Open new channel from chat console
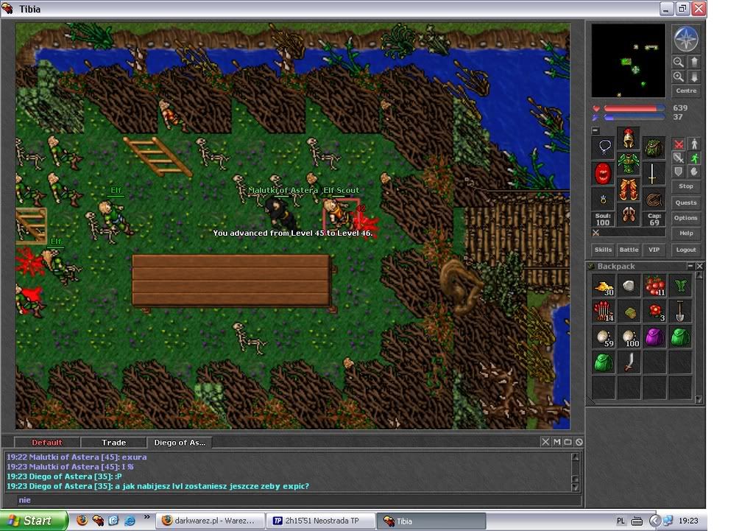 [x=568, y=442]
